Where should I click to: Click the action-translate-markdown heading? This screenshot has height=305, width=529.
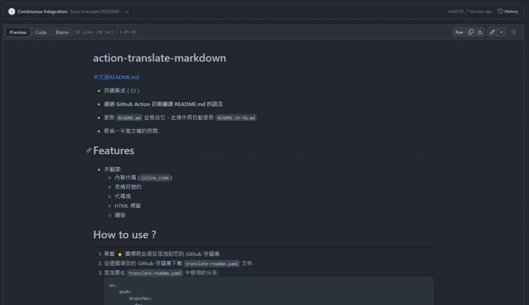coord(160,58)
